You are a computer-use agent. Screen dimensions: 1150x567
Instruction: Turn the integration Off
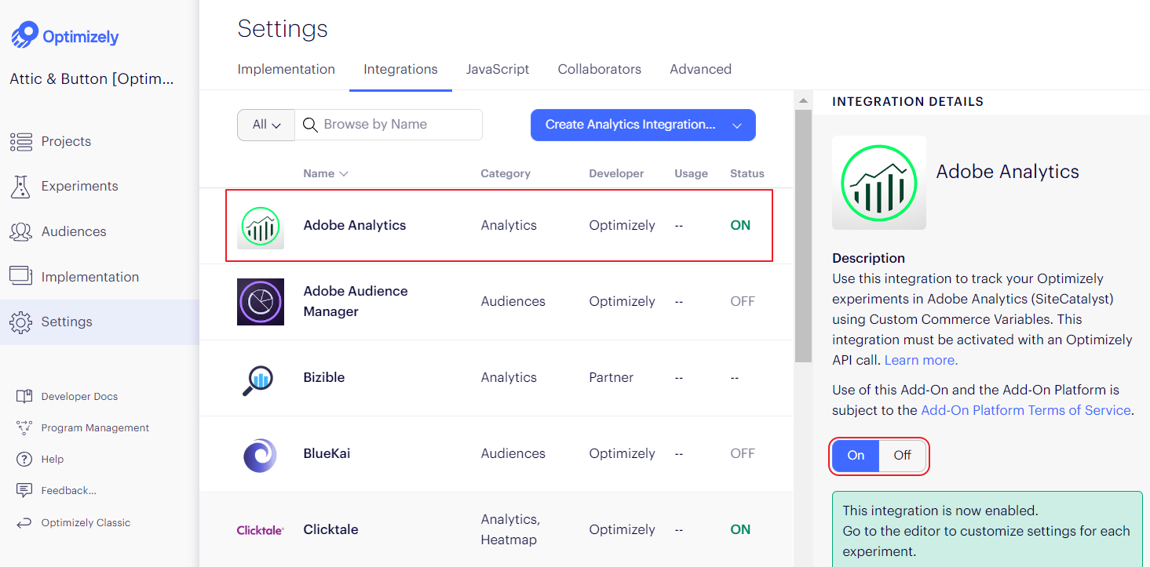903,456
